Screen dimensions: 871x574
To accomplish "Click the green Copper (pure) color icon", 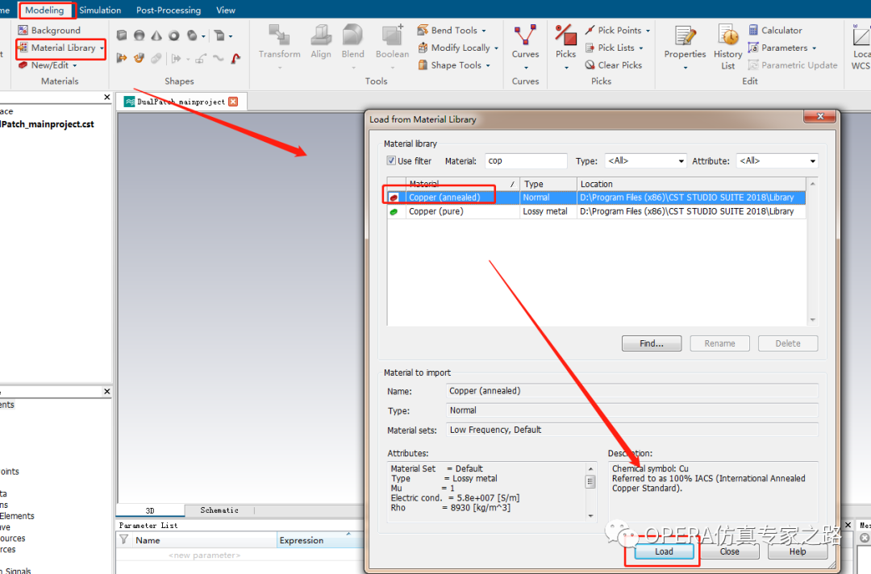I will 394,211.
